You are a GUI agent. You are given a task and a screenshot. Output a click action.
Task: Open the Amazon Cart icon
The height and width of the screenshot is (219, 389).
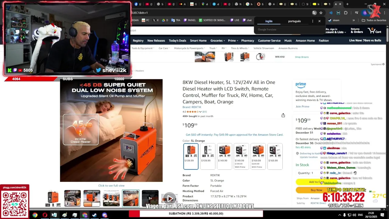tap(374, 30)
